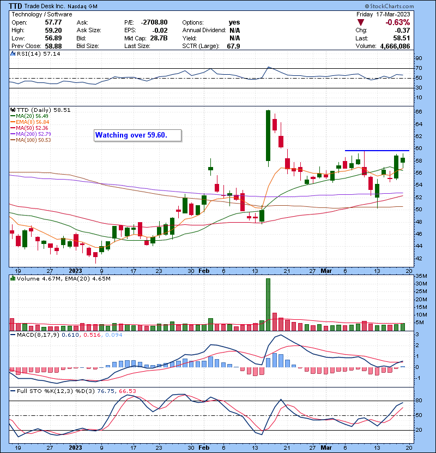This screenshot has width=436, height=453.
Task: Click the SCTR (Large) value 67.9
Action: point(233,46)
